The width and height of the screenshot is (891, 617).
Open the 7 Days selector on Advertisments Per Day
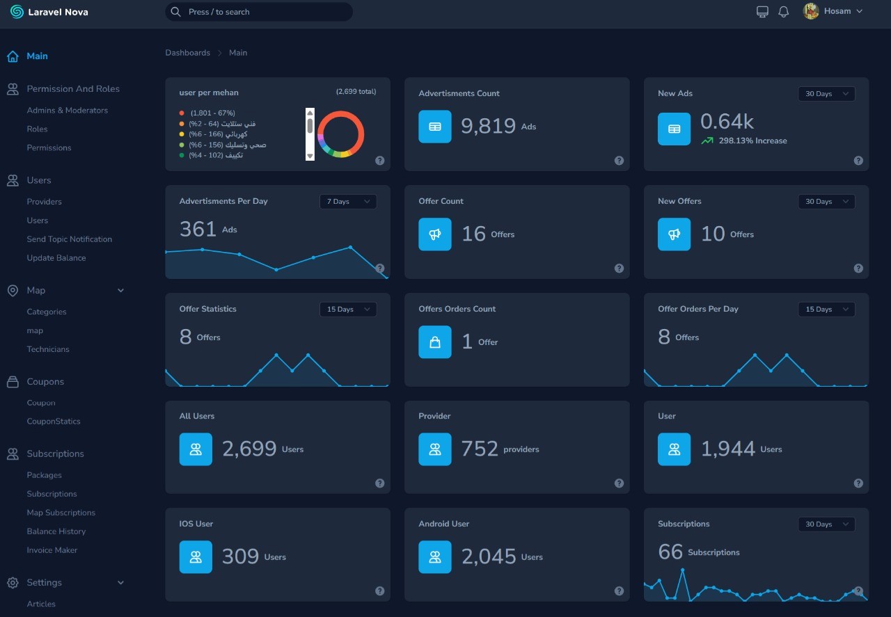(348, 201)
